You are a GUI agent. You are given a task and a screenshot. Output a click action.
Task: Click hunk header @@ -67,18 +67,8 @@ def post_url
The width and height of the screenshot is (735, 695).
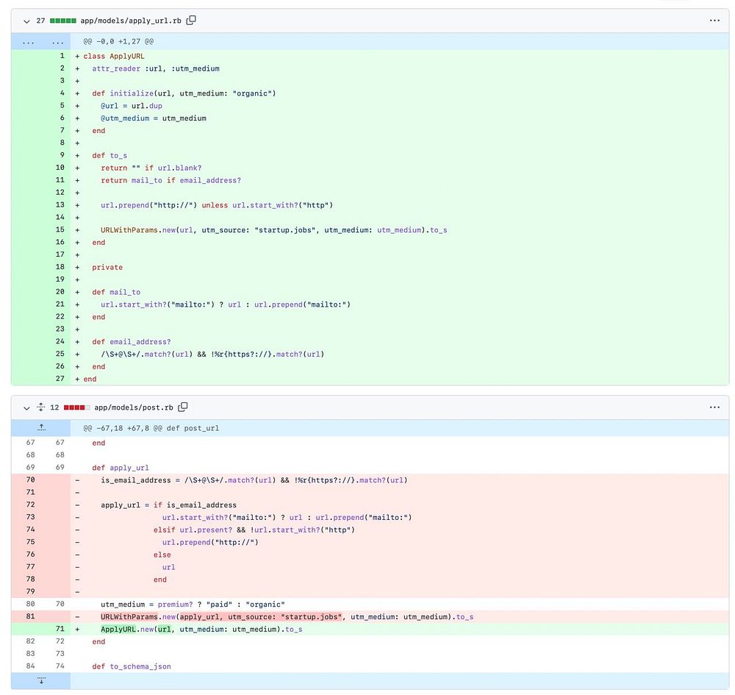click(x=151, y=428)
